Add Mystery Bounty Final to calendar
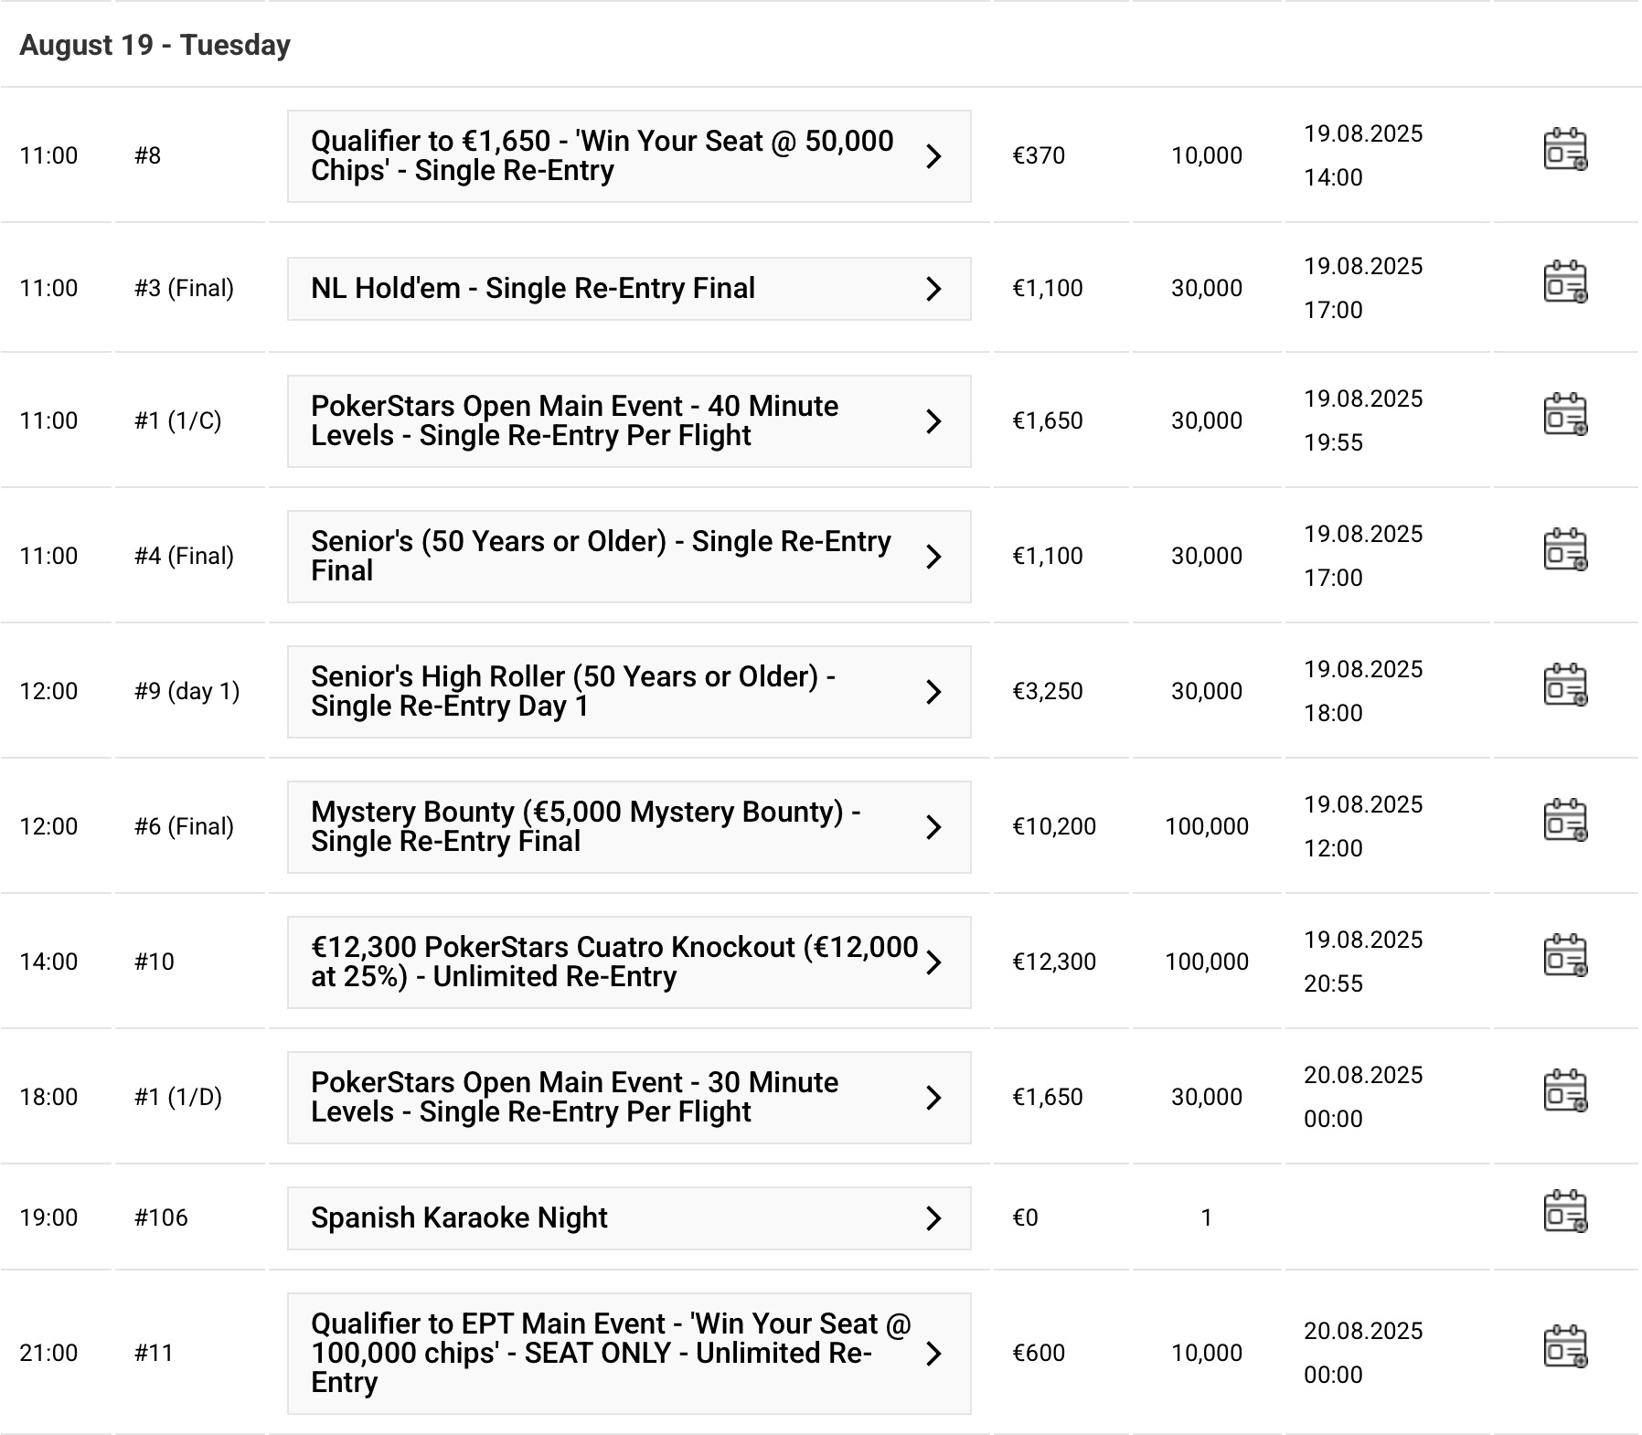The image size is (1642, 1435). pos(1565,821)
